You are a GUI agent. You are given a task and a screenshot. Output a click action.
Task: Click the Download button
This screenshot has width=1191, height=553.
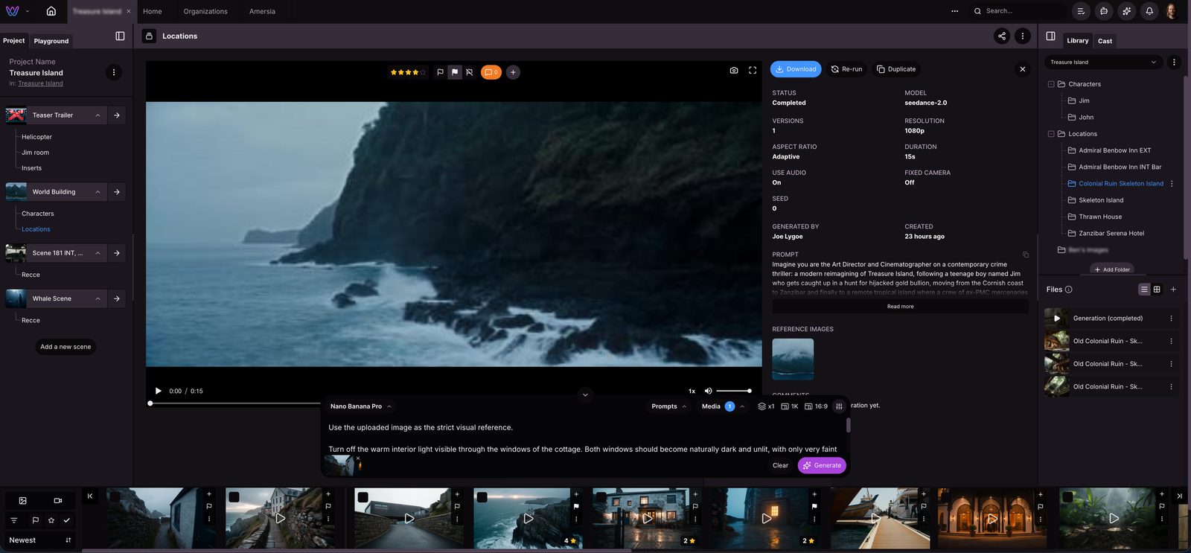[796, 69]
